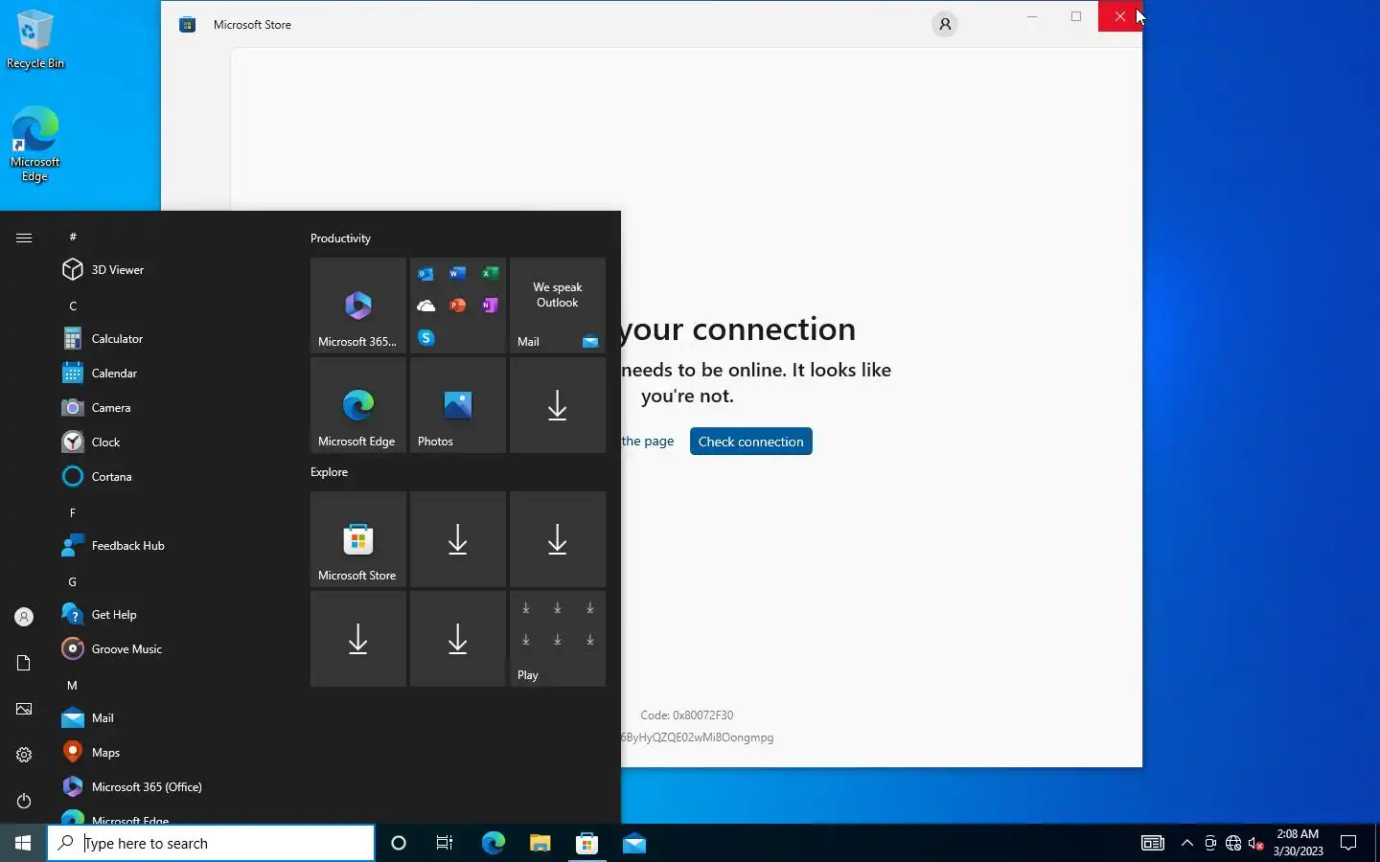Image resolution: width=1380 pixels, height=862 pixels.
Task: Open 3D Viewer from the app list
Action: [x=172, y=270]
